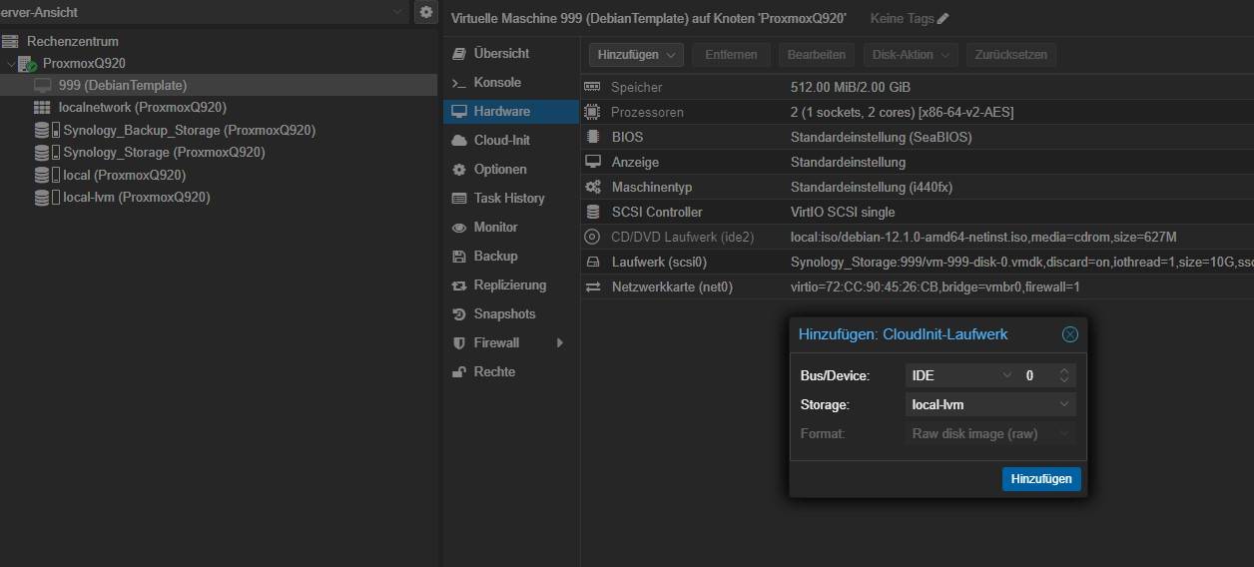Click the gear icon beside Server-Ansicht

click(x=426, y=12)
